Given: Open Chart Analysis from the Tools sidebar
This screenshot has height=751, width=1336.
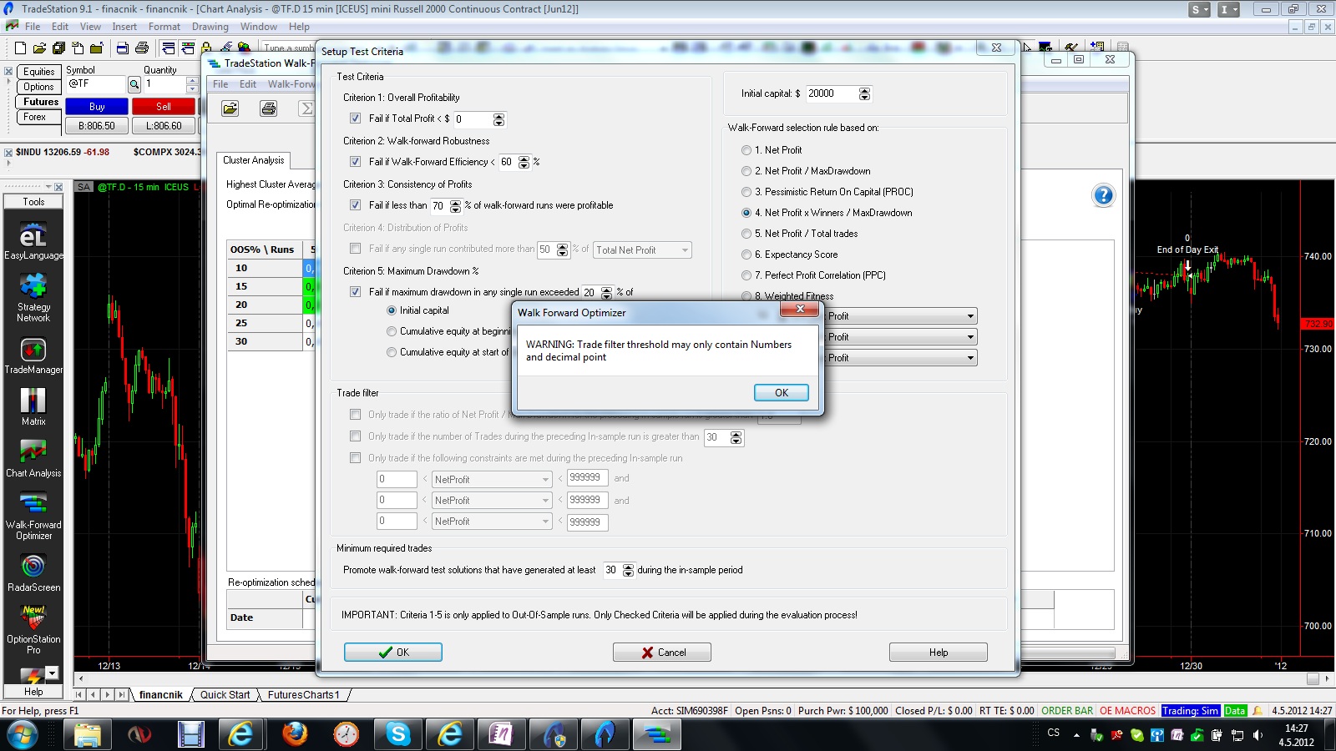Looking at the screenshot, I should [33, 459].
